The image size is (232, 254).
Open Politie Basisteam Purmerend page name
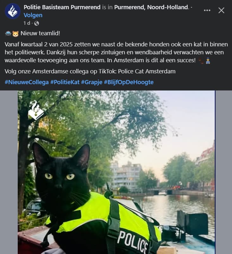point(62,7)
